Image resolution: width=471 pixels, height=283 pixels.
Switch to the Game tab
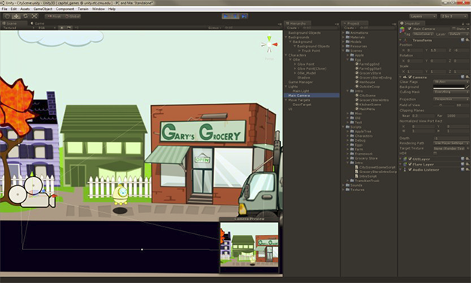tap(38, 23)
